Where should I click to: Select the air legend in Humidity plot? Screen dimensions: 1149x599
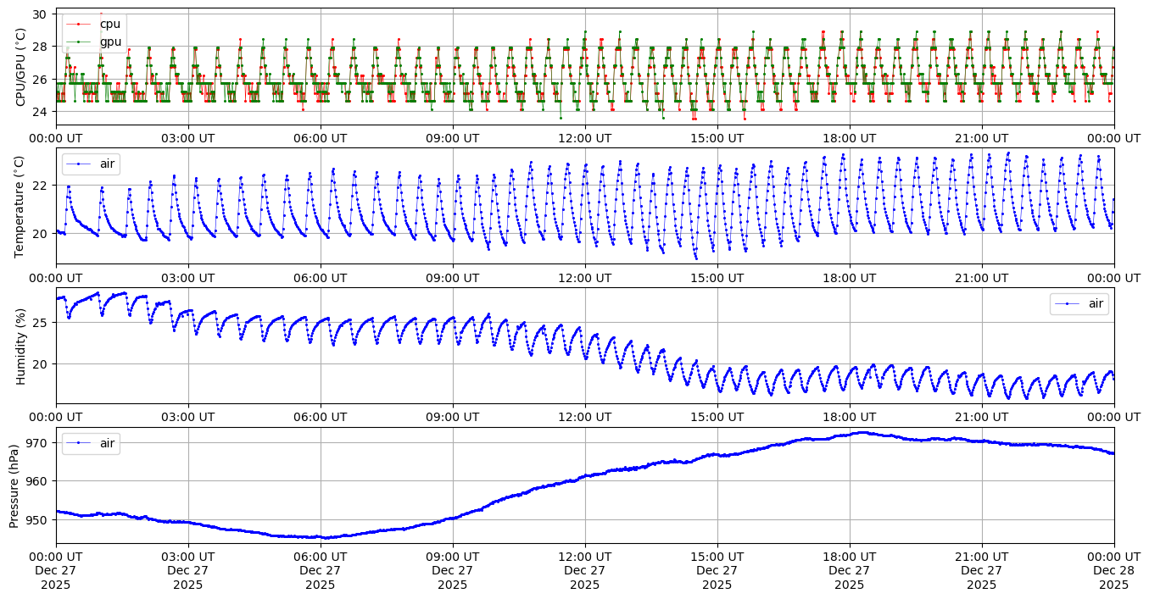click(x=1079, y=303)
